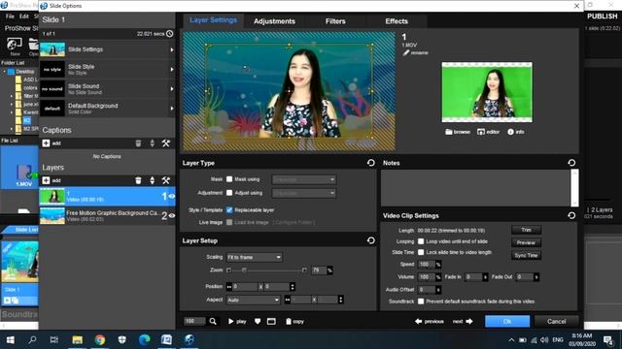Uncheck the Replaceable layer checkbox

tap(229, 210)
